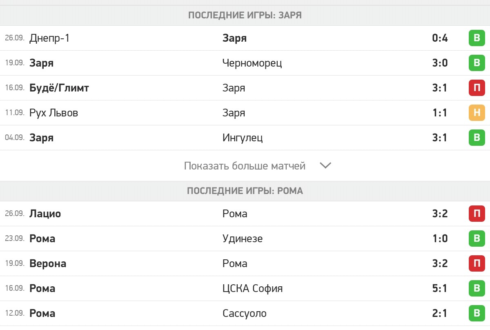
Task: Click date 12.09. in Сассуоло row
Action: (x=15, y=313)
